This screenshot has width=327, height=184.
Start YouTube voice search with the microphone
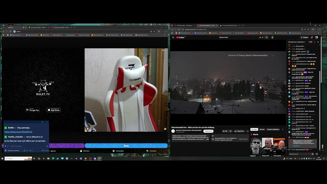272,37
